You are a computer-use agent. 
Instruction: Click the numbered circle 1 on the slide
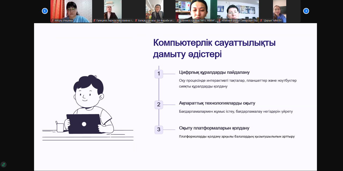point(158,74)
